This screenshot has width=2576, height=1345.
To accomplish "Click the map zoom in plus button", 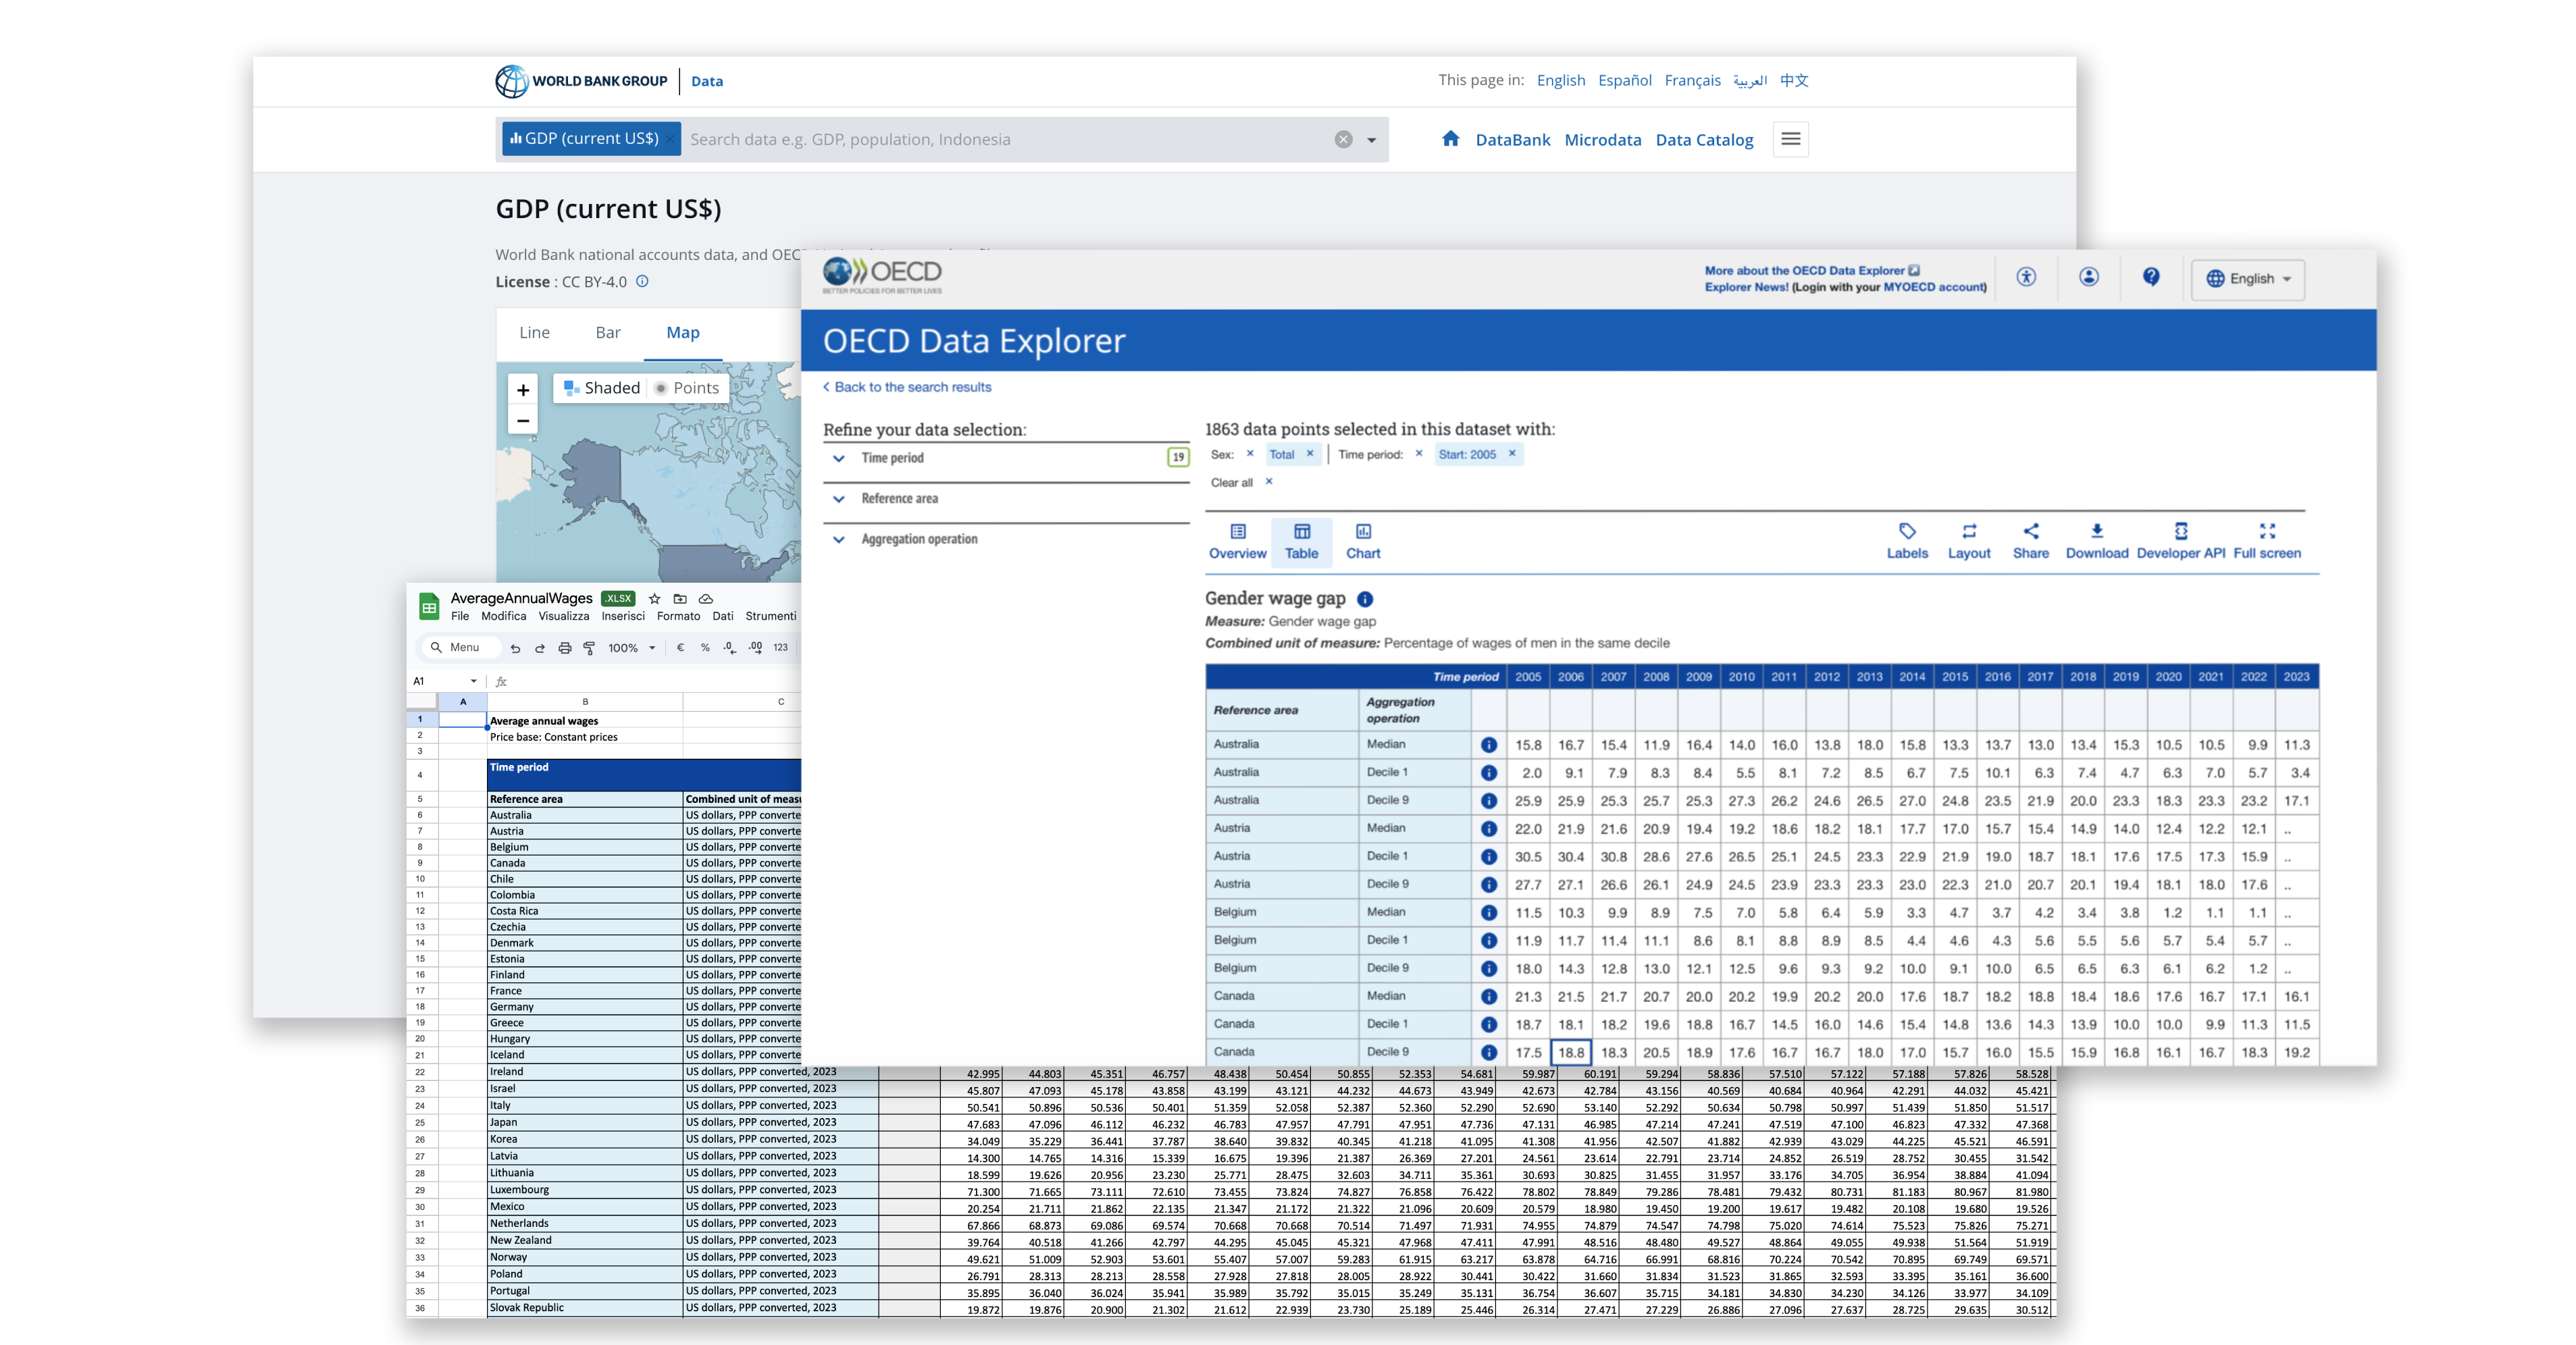I will [x=523, y=390].
